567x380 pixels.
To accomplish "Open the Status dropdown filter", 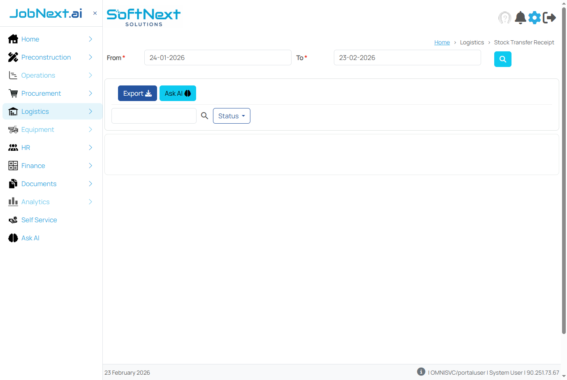I will [x=231, y=115].
